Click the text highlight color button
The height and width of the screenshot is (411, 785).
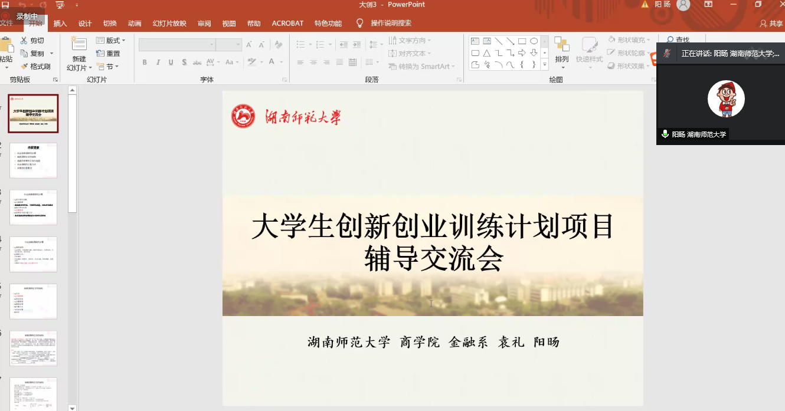[x=252, y=62]
